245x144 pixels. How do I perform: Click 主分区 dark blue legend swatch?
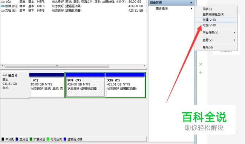[x=17, y=139]
